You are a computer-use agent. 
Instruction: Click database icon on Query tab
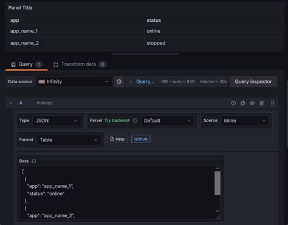coord(13,65)
